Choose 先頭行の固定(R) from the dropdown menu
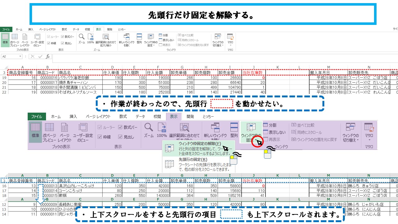Screen dimensions: 398x224 click(199, 164)
